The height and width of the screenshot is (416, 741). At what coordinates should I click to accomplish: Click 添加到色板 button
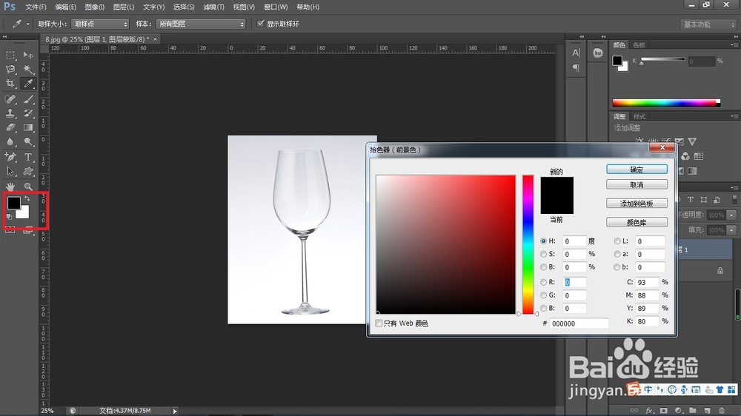click(637, 204)
